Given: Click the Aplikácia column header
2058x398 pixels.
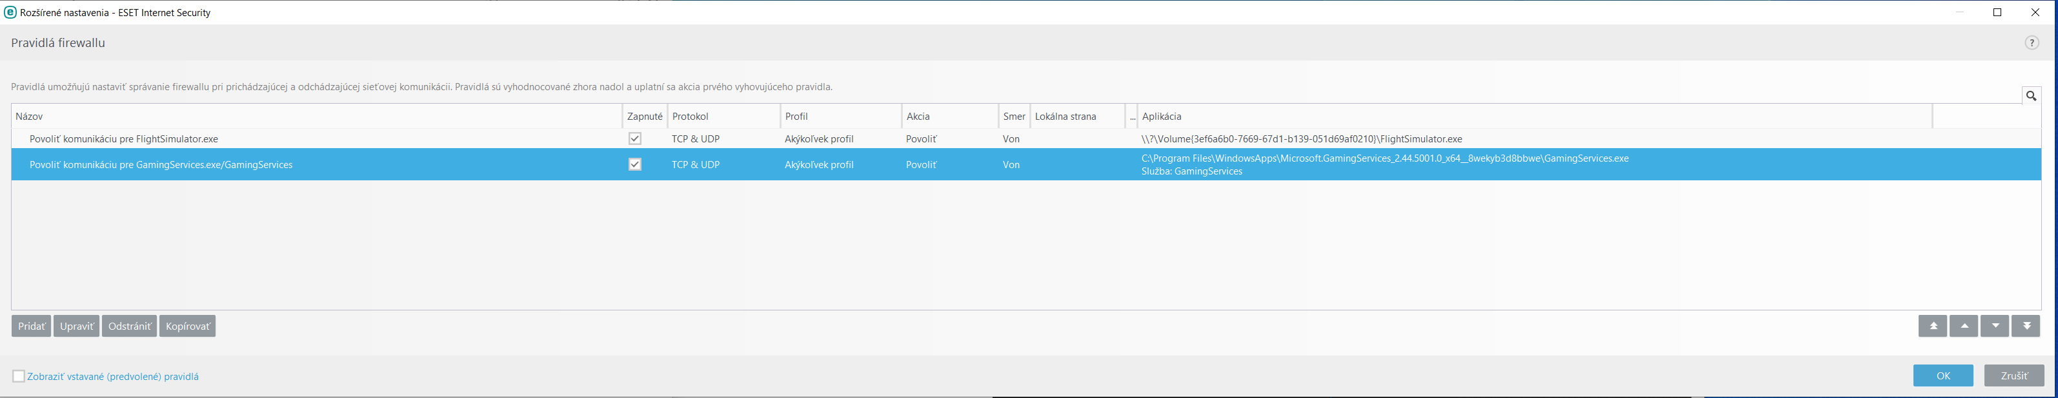Looking at the screenshot, I should point(1534,117).
